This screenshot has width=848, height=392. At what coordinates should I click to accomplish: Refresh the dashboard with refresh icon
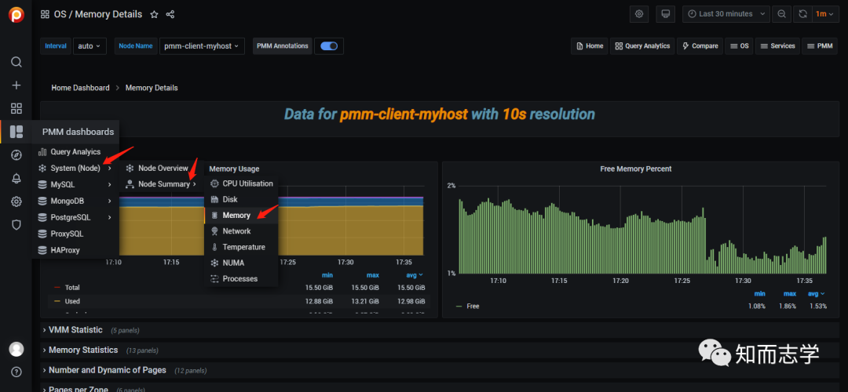802,14
